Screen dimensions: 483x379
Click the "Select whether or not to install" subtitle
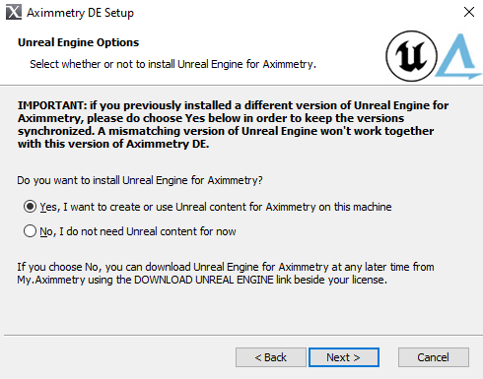point(172,64)
